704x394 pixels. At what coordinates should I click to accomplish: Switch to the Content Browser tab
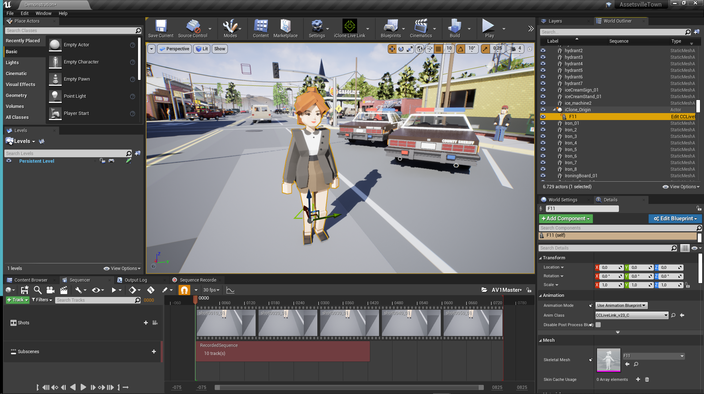pos(31,280)
